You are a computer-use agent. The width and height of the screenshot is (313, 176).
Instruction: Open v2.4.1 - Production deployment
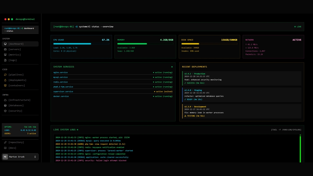pos(242,78)
